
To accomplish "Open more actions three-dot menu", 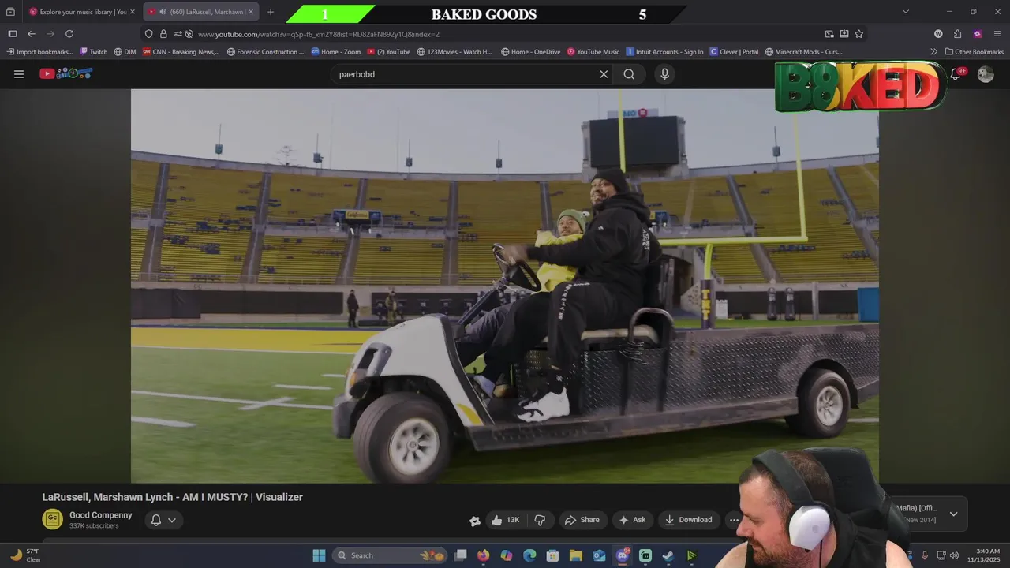I will [734, 520].
